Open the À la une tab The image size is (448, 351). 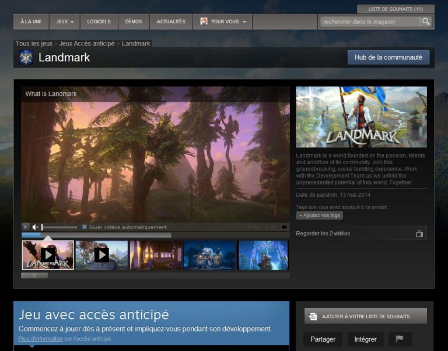point(31,22)
